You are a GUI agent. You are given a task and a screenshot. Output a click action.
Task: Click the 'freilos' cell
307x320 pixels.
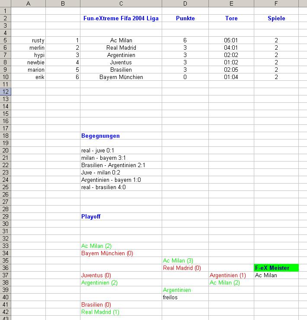point(185,298)
